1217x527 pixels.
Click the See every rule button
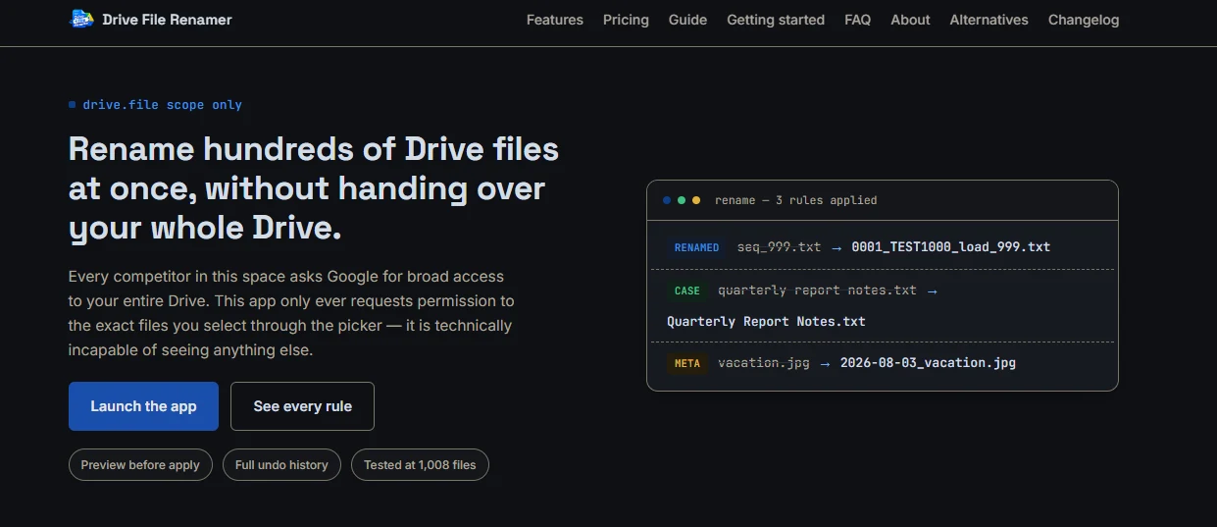point(302,406)
